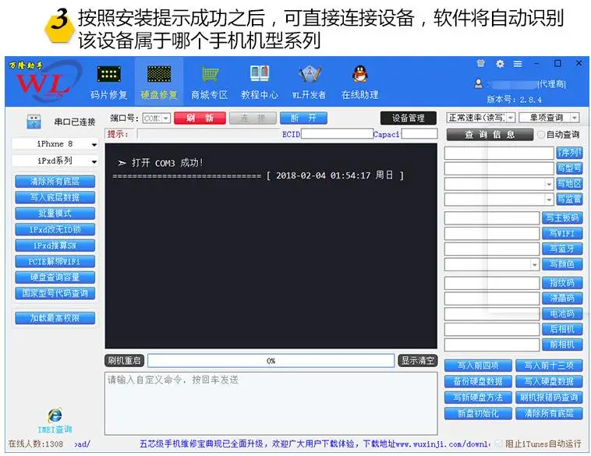
Task: Click 写入前四项 button
Action: point(478,366)
